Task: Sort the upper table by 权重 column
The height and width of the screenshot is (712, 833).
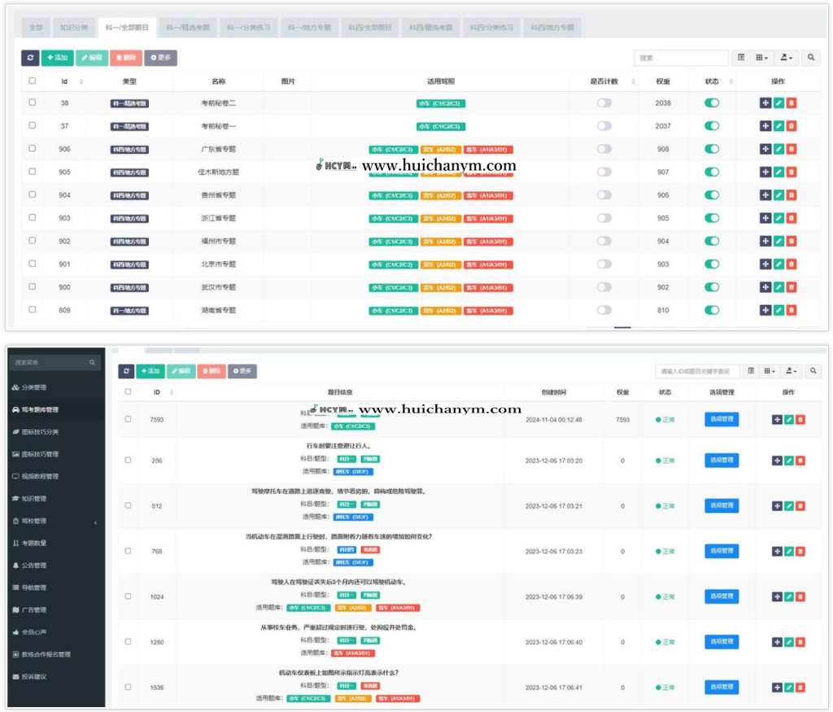Action: coord(663,81)
